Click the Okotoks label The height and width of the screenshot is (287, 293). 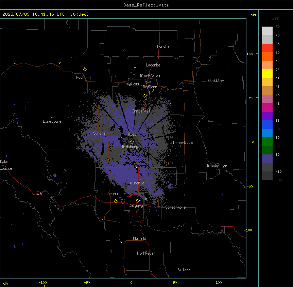[140, 239]
